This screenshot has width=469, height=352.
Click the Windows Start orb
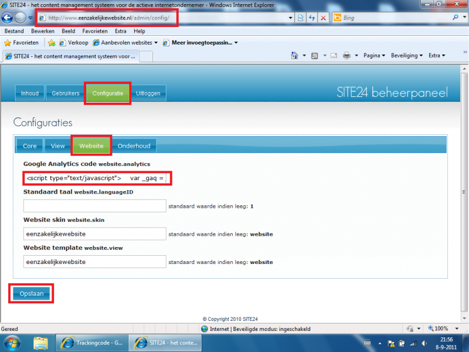pos(12,343)
